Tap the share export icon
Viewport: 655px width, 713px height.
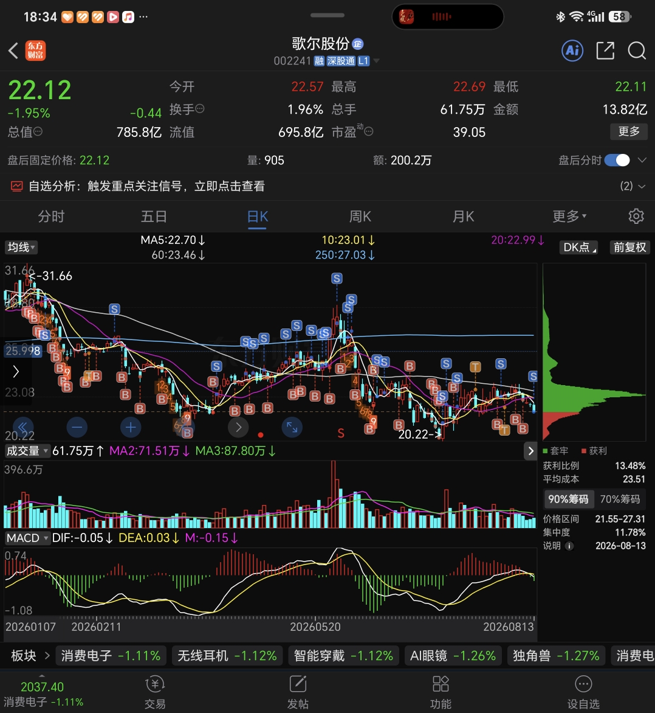tap(605, 50)
